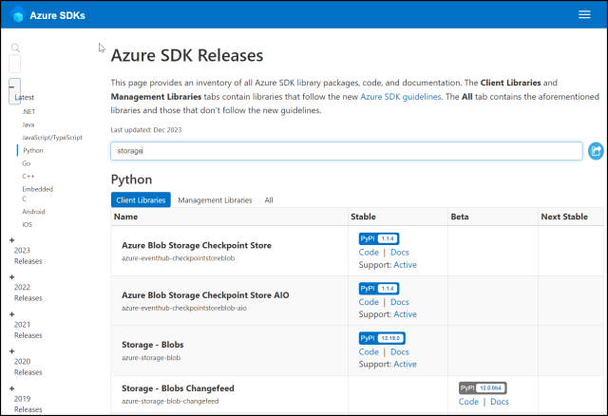
Task: Switch to the Management Libraries tab
Action: click(x=215, y=200)
